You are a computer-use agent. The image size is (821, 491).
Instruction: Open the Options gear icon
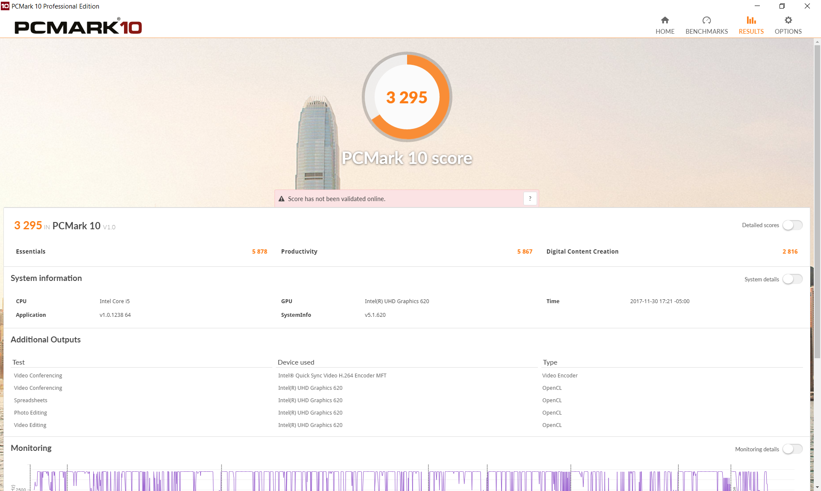pyautogui.click(x=788, y=20)
